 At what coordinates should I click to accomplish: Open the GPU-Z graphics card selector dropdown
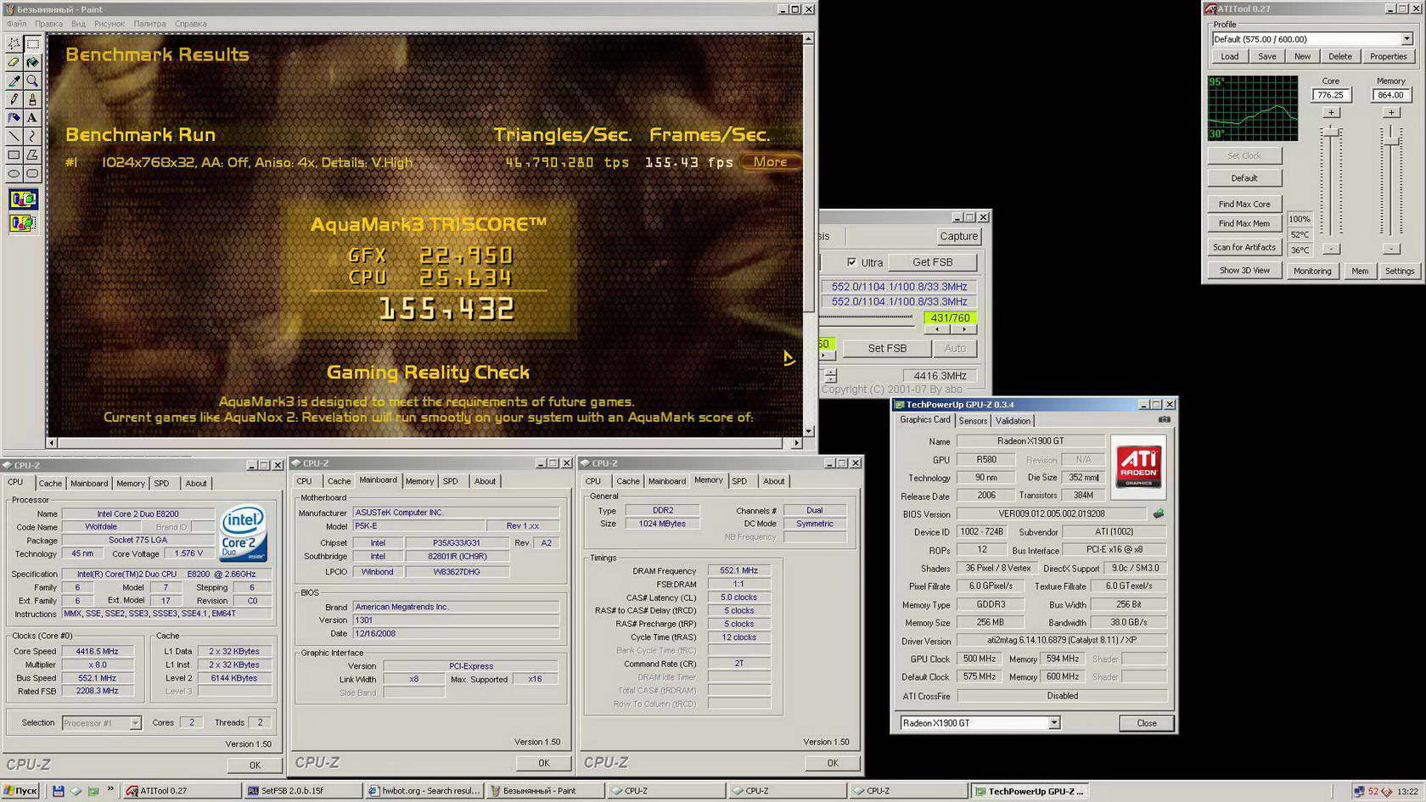(x=1053, y=723)
